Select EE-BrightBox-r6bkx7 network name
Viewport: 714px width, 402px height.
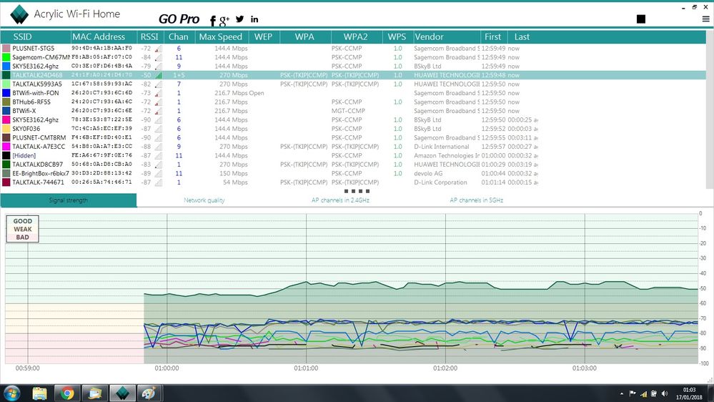[x=41, y=173]
